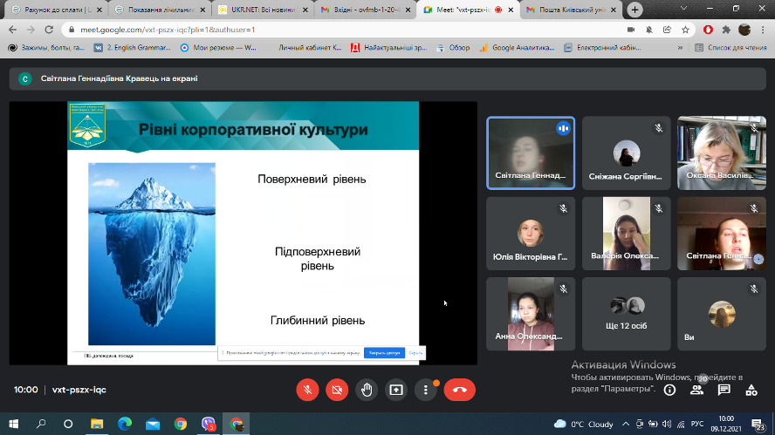
Task: Open the Google Аналитика bookmark
Action: [517, 47]
